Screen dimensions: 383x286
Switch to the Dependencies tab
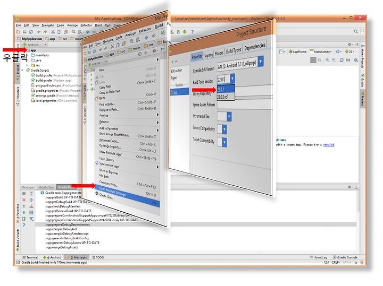(254, 46)
